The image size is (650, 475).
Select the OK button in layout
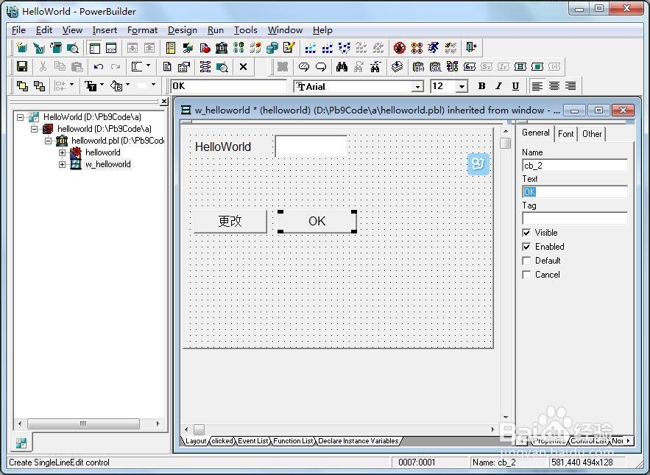(x=317, y=221)
